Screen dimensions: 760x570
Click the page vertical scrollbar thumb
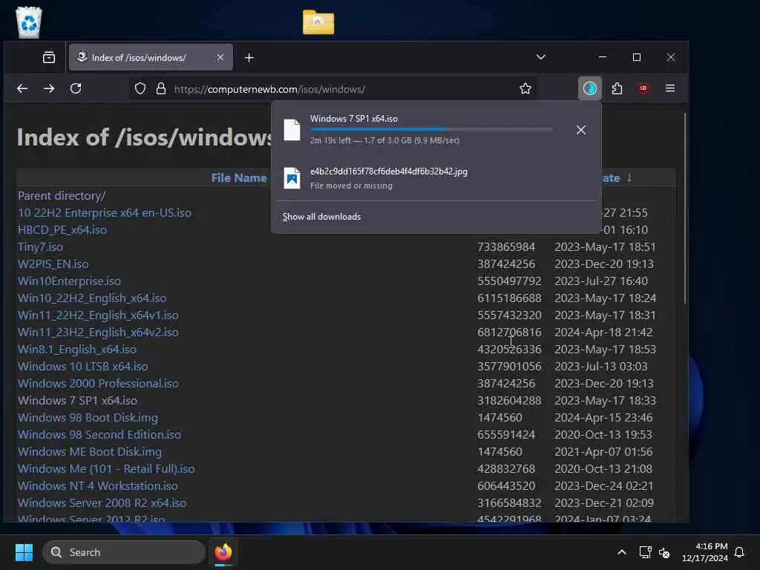pyautogui.click(x=684, y=209)
